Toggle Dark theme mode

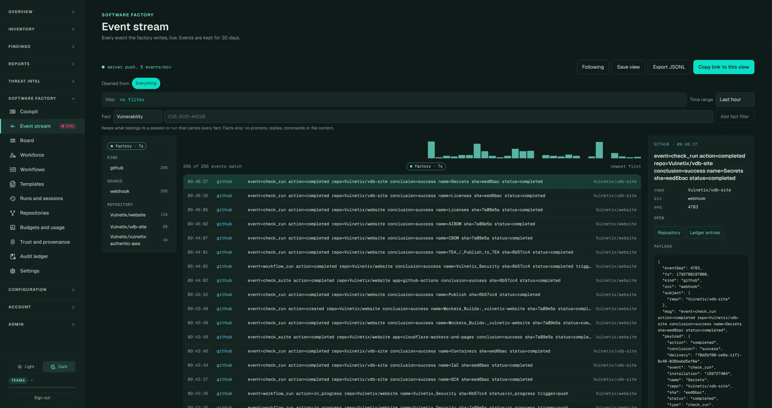(59, 366)
